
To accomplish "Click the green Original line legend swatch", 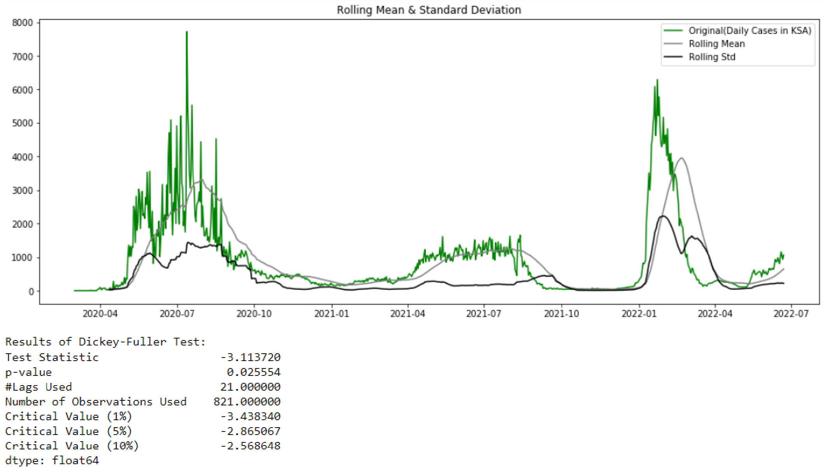I will click(x=673, y=30).
